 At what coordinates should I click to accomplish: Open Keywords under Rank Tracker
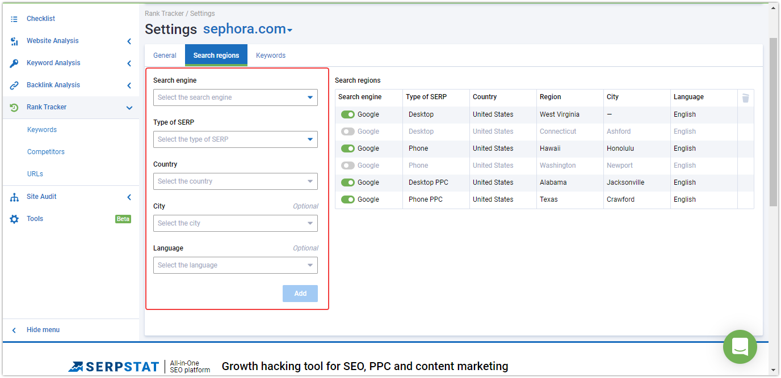pos(42,130)
